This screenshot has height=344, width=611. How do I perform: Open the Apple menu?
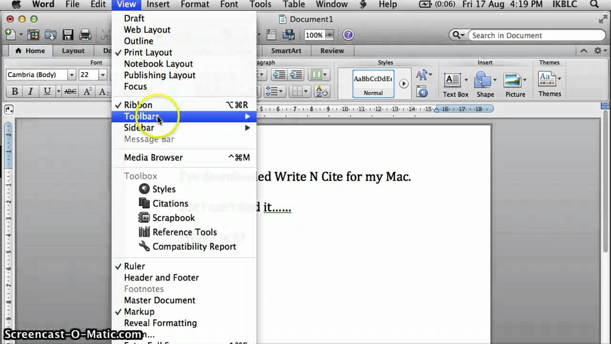tap(16, 4)
